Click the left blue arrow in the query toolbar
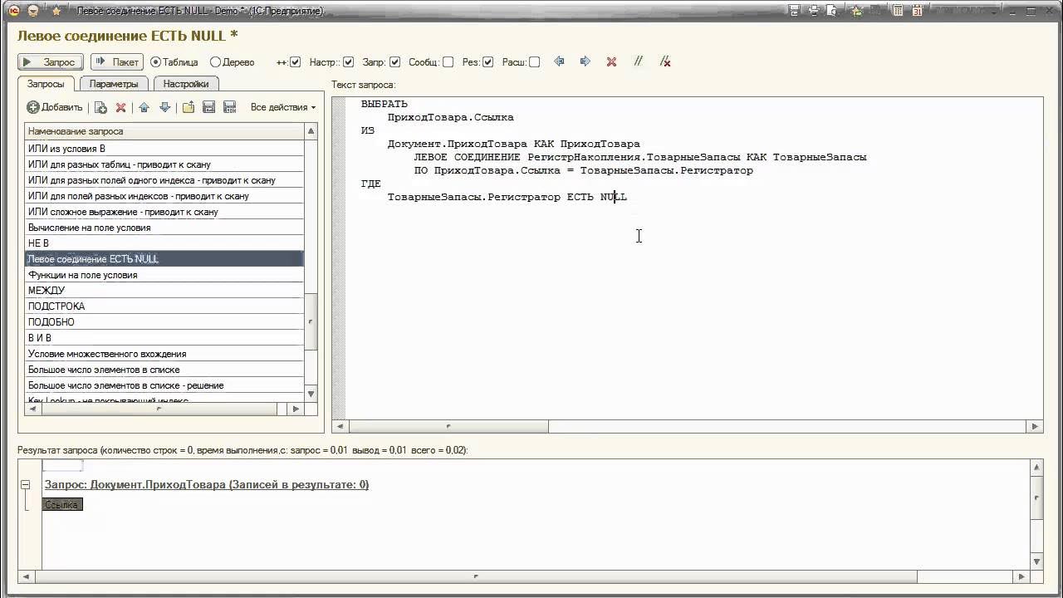 tap(559, 61)
